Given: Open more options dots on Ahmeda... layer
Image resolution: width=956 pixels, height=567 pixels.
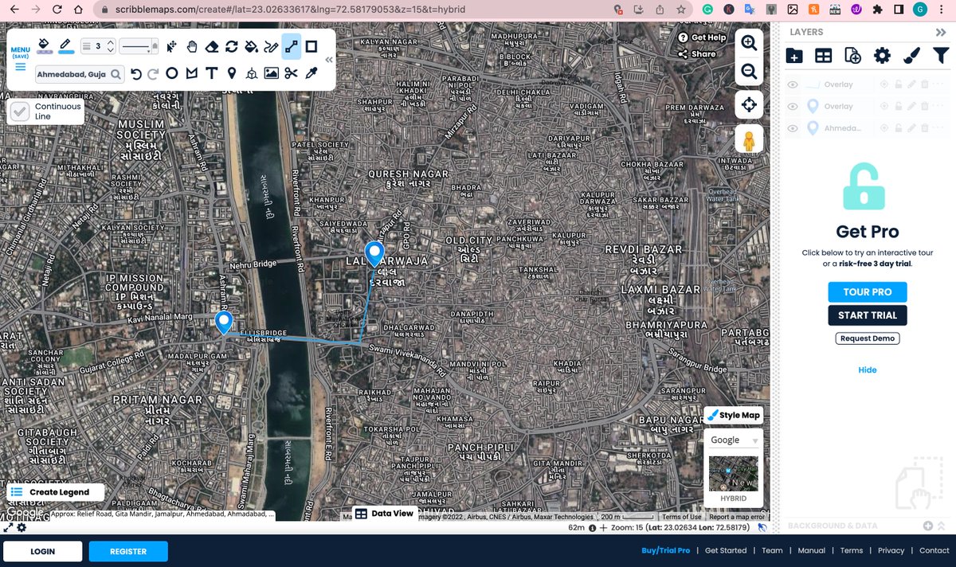Looking at the screenshot, I should pos(938,128).
